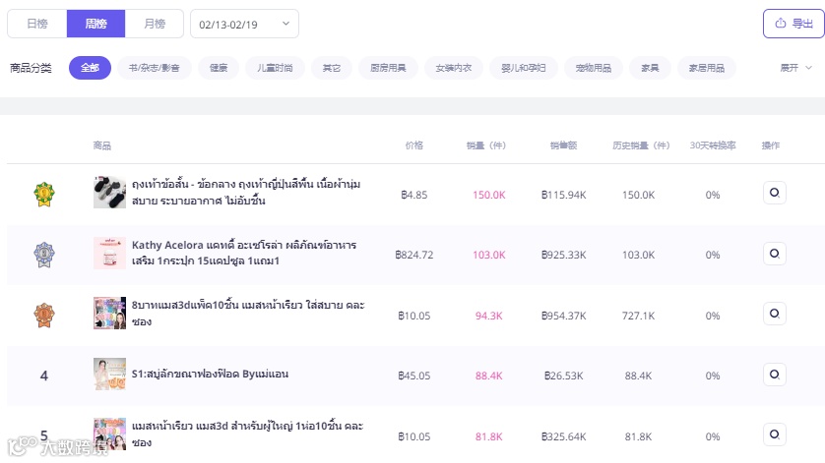Click the silver second-place medal icon

coord(43,255)
